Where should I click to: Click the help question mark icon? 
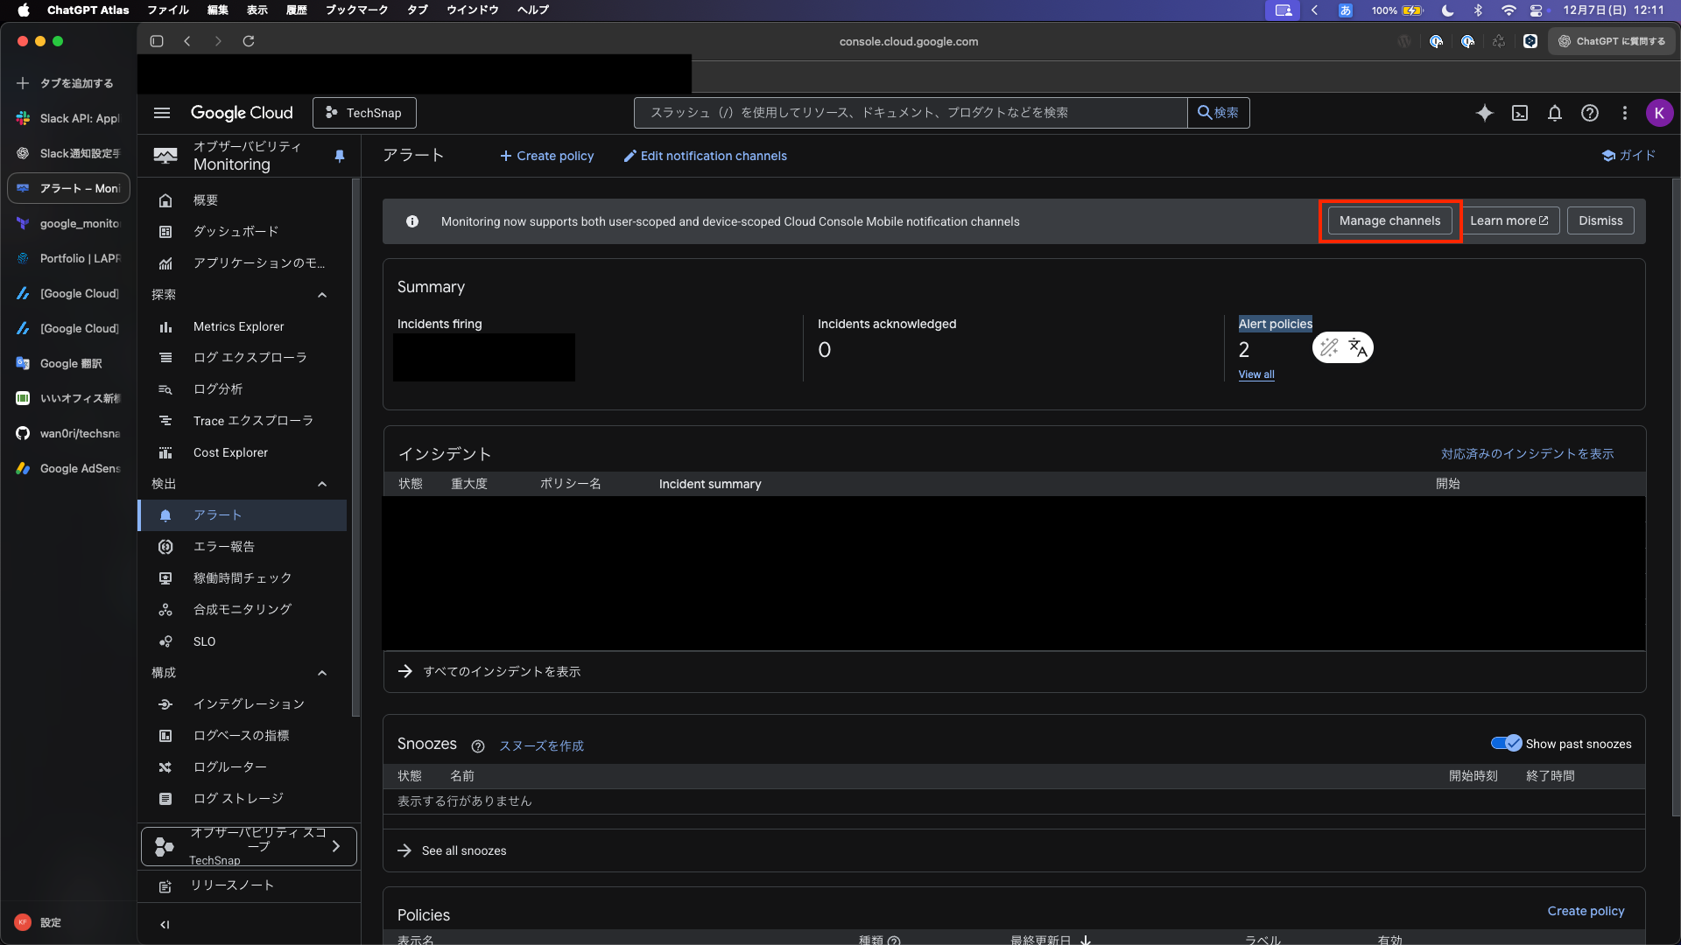coord(1590,113)
